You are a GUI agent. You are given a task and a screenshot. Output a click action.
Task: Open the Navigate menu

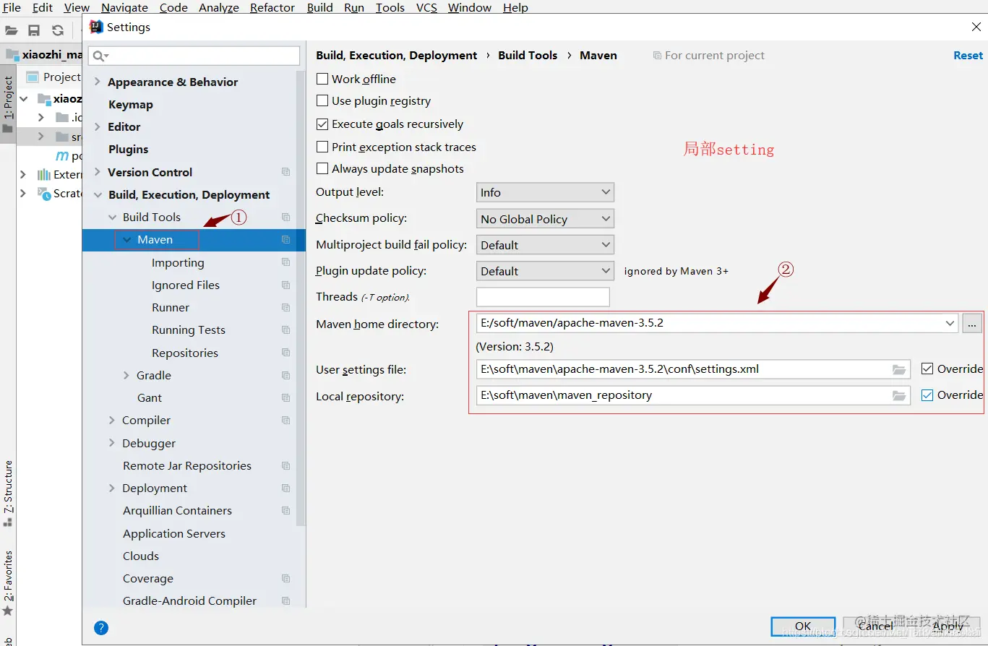(x=124, y=7)
